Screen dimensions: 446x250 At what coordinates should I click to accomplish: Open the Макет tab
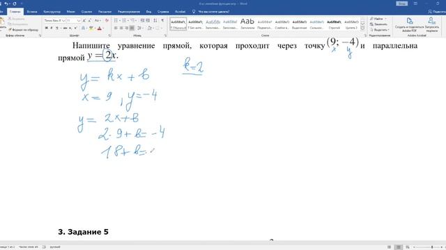pyautogui.click(x=71, y=12)
